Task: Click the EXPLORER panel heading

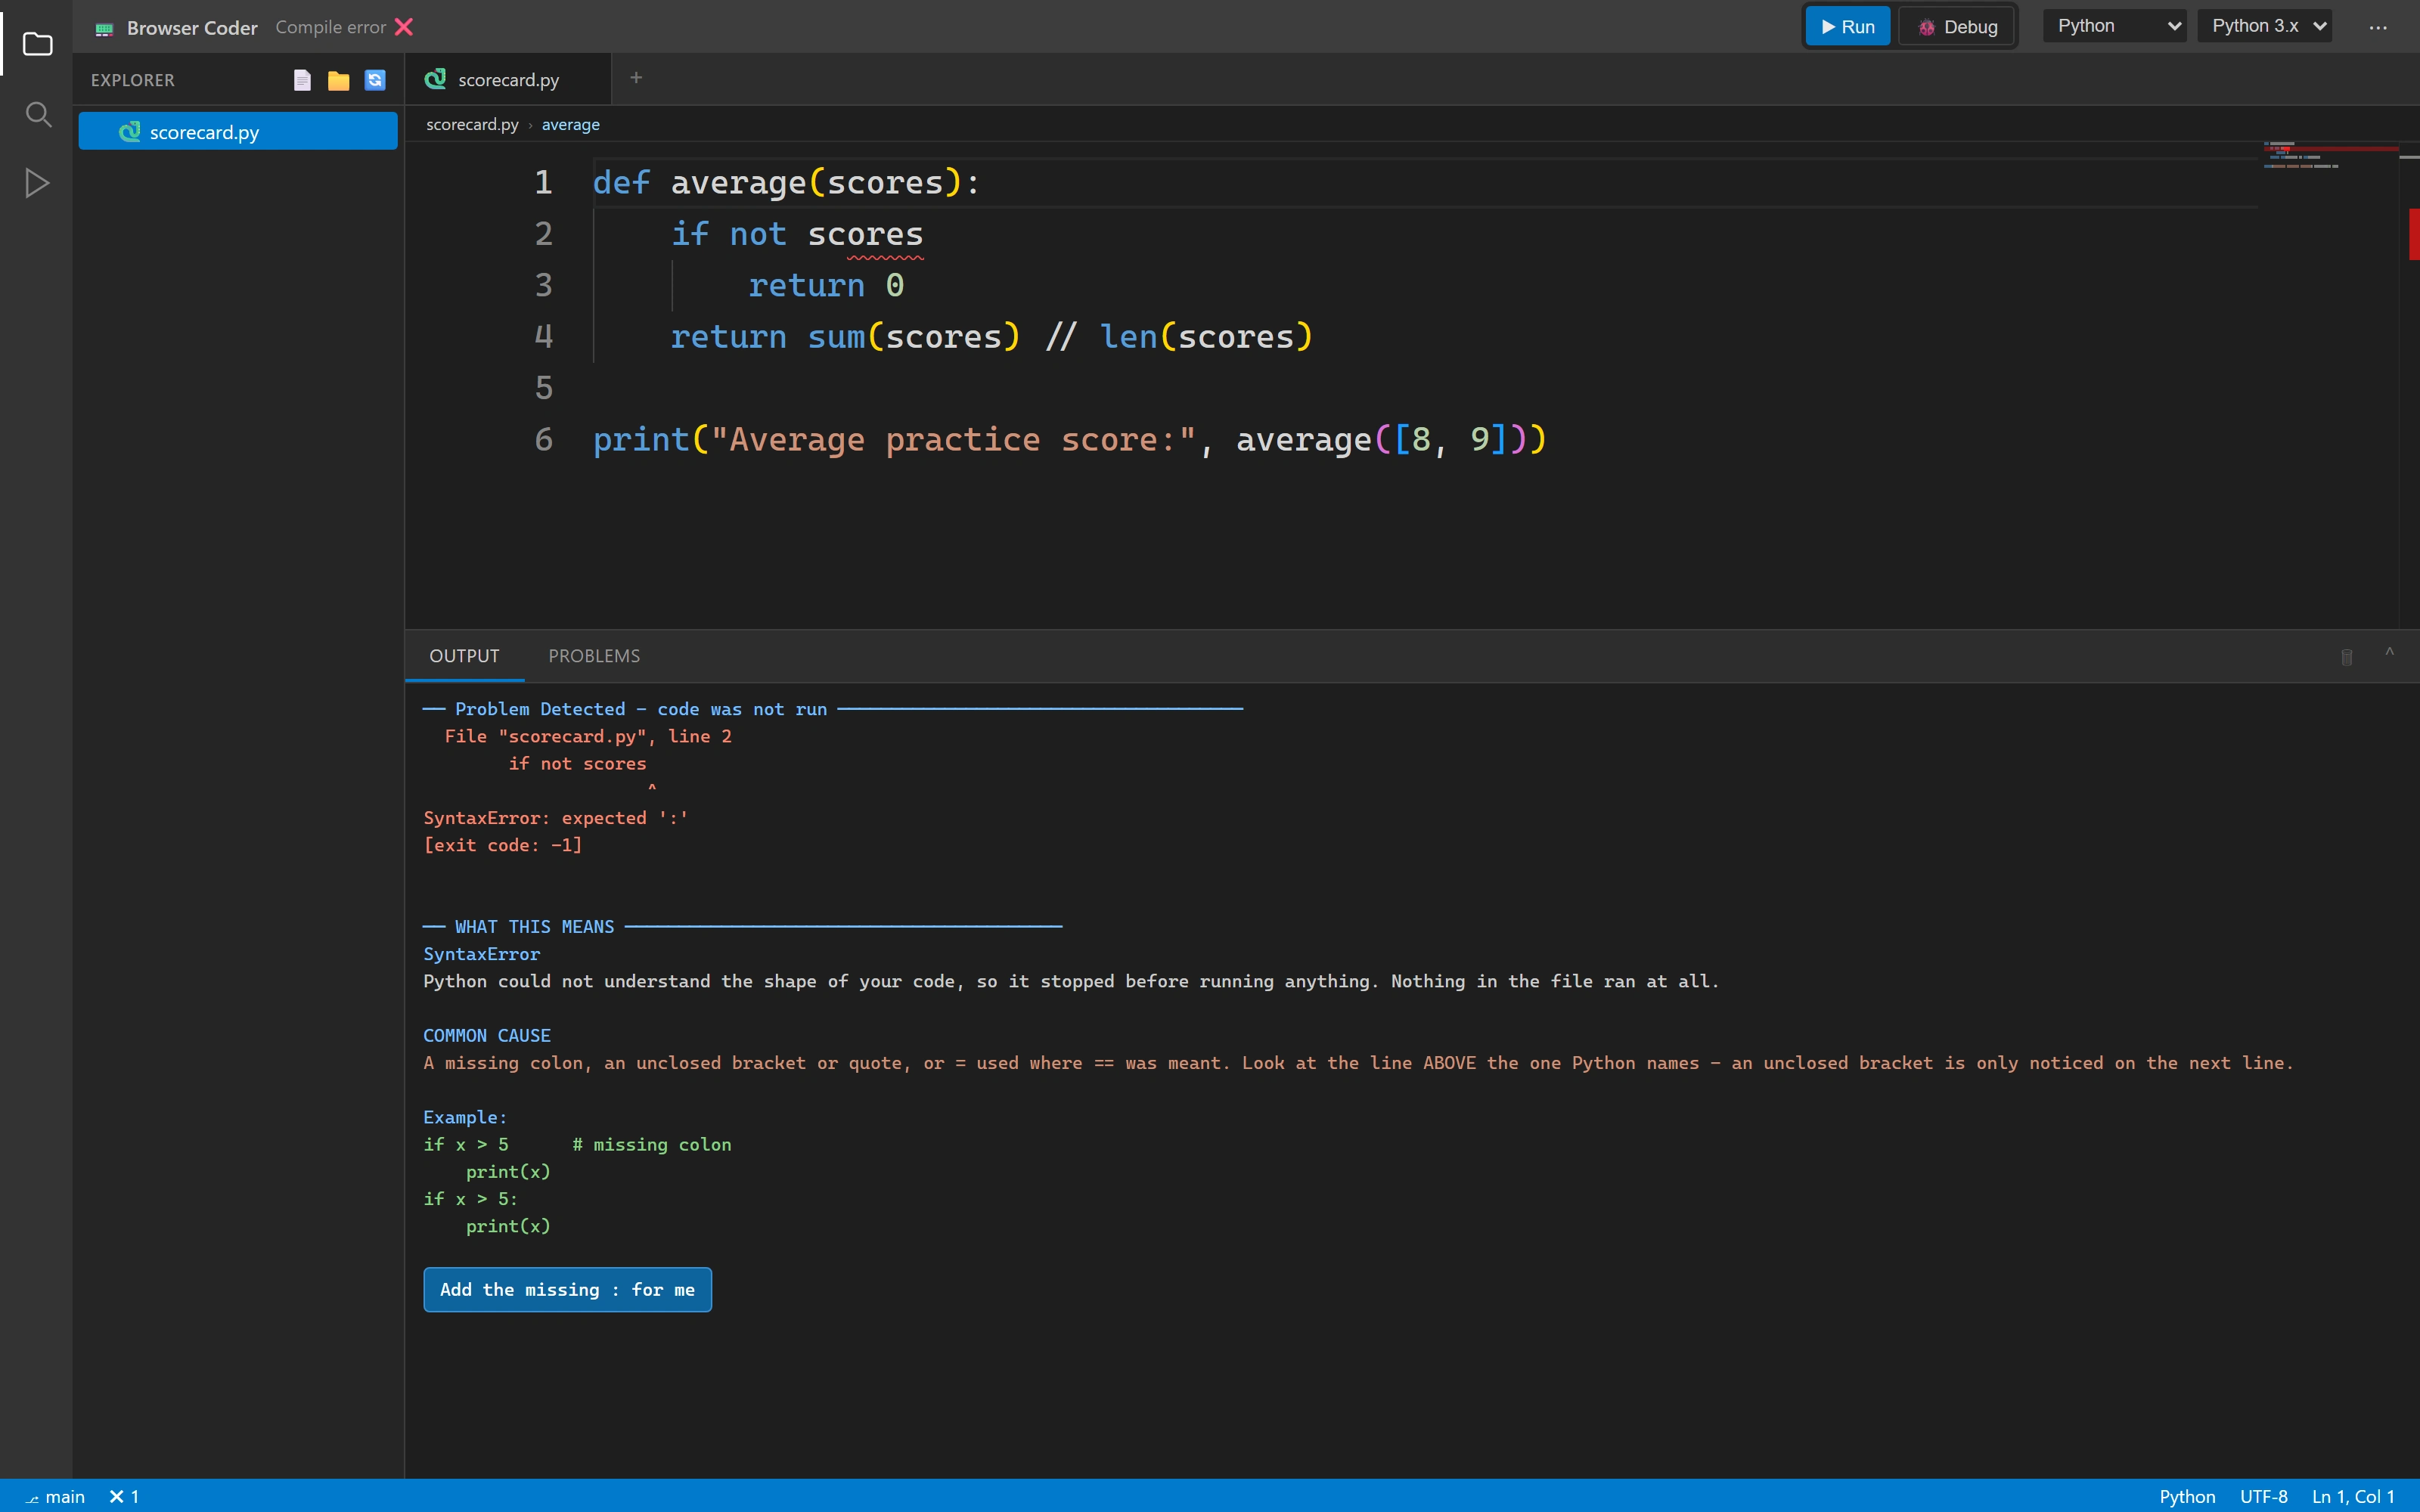Action: [x=132, y=80]
